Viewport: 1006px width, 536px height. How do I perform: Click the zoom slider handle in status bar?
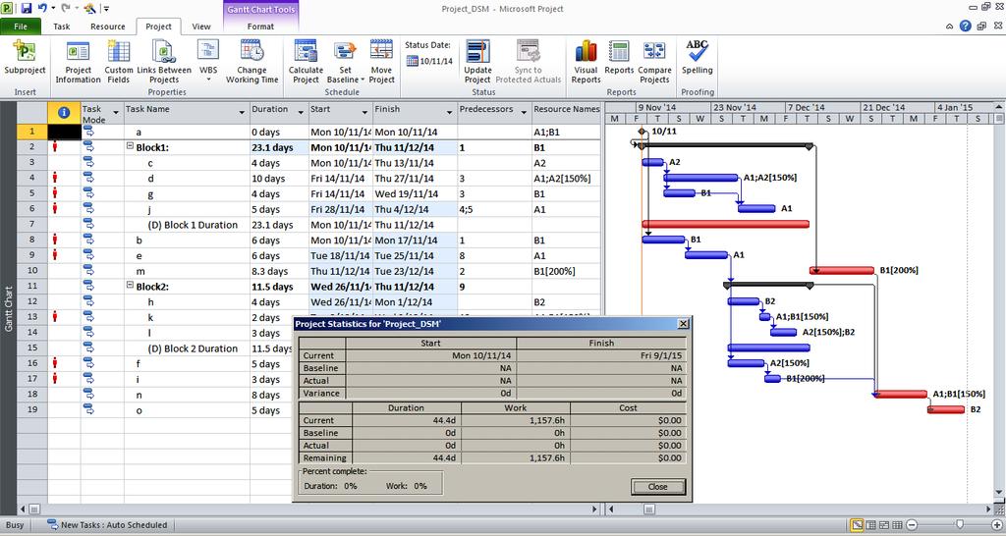[959, 524]
